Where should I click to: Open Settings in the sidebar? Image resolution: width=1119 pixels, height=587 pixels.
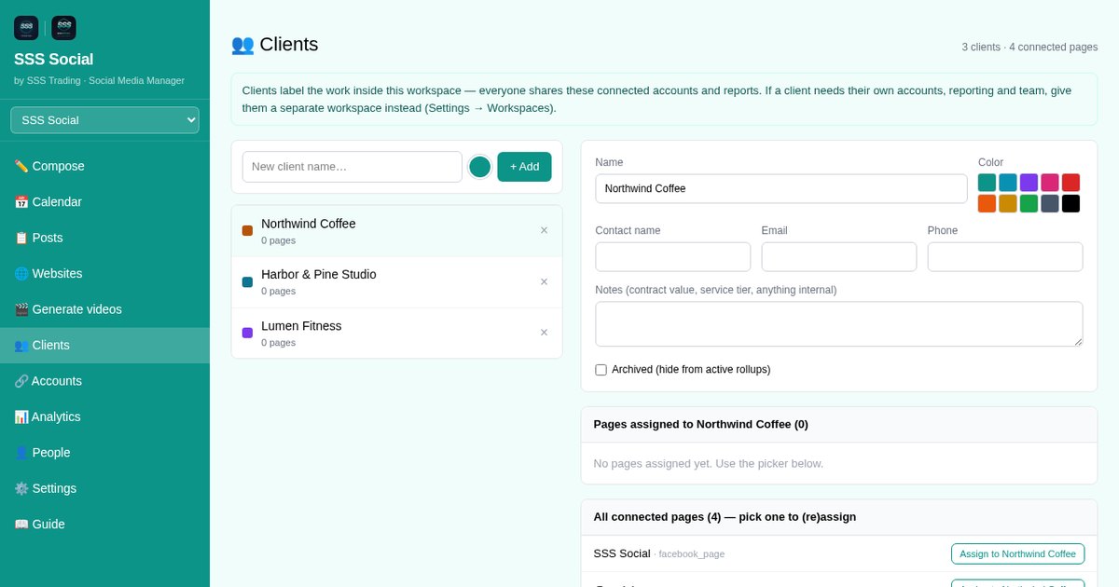tap(104, 488)
